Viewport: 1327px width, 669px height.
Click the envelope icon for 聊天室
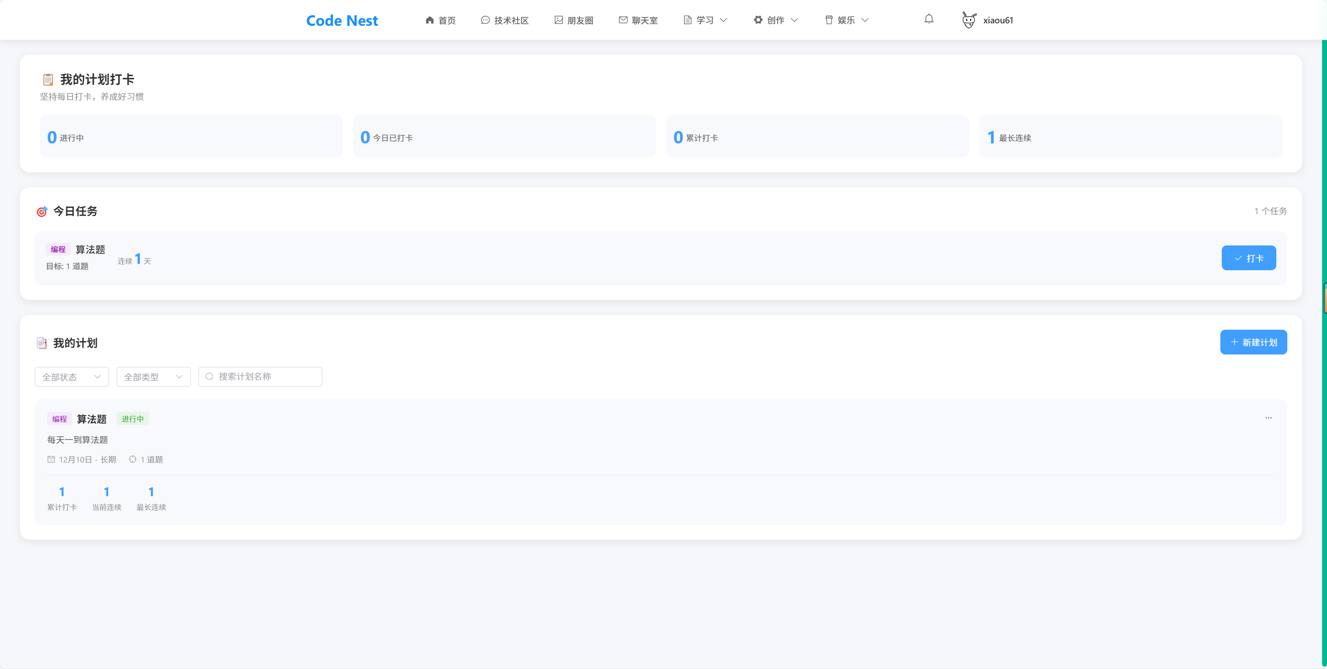click(623, 20)
